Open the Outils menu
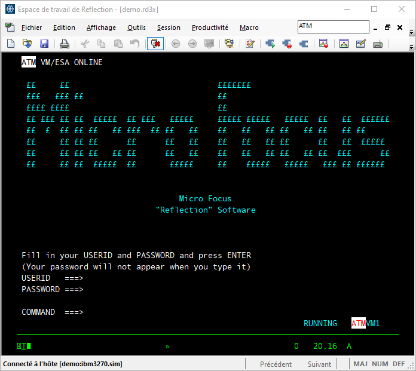This screenshot has height=371, width=416. (x=136, y=27)
